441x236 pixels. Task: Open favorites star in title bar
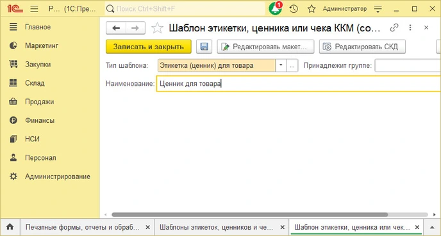coord(312,9)
